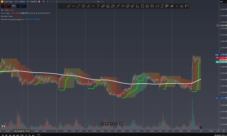This screenshot has height=136, width=227.
Task: Select the triangle shape tool
Action: point(137,6)
